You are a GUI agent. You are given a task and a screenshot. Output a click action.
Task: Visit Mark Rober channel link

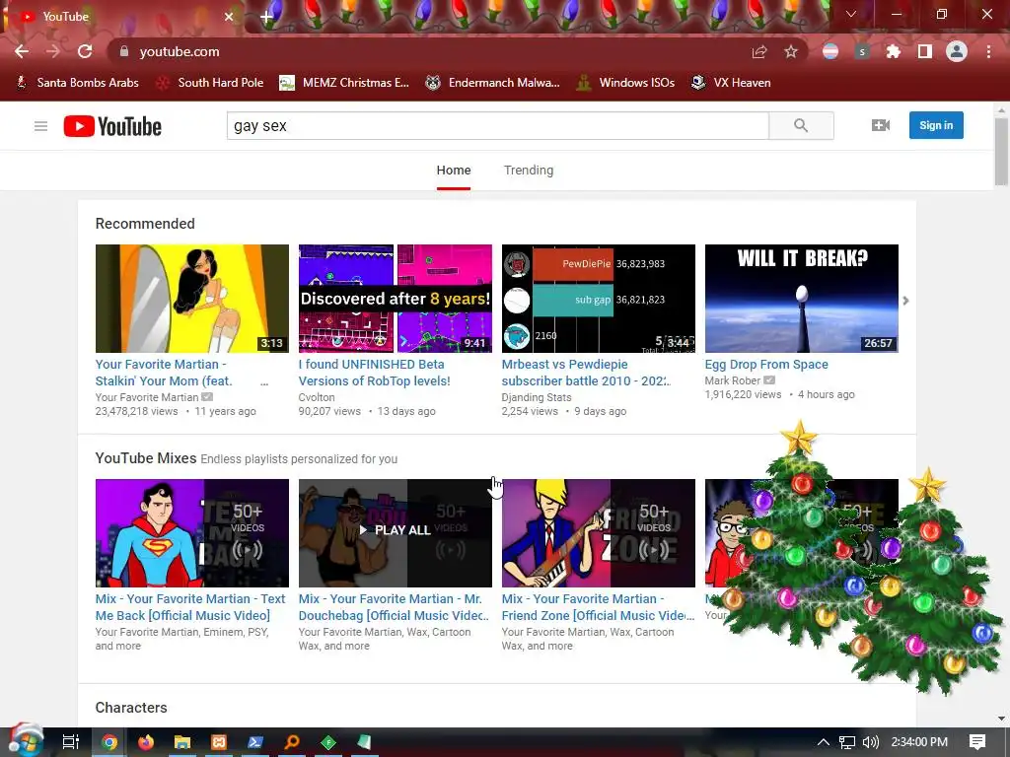tap(733, 380)
